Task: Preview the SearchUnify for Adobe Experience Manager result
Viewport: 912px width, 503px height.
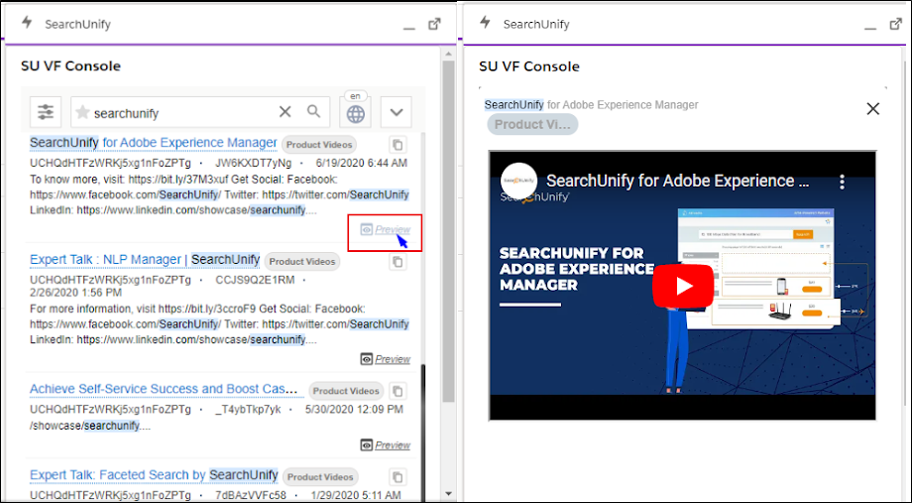Action: [386, 230]
